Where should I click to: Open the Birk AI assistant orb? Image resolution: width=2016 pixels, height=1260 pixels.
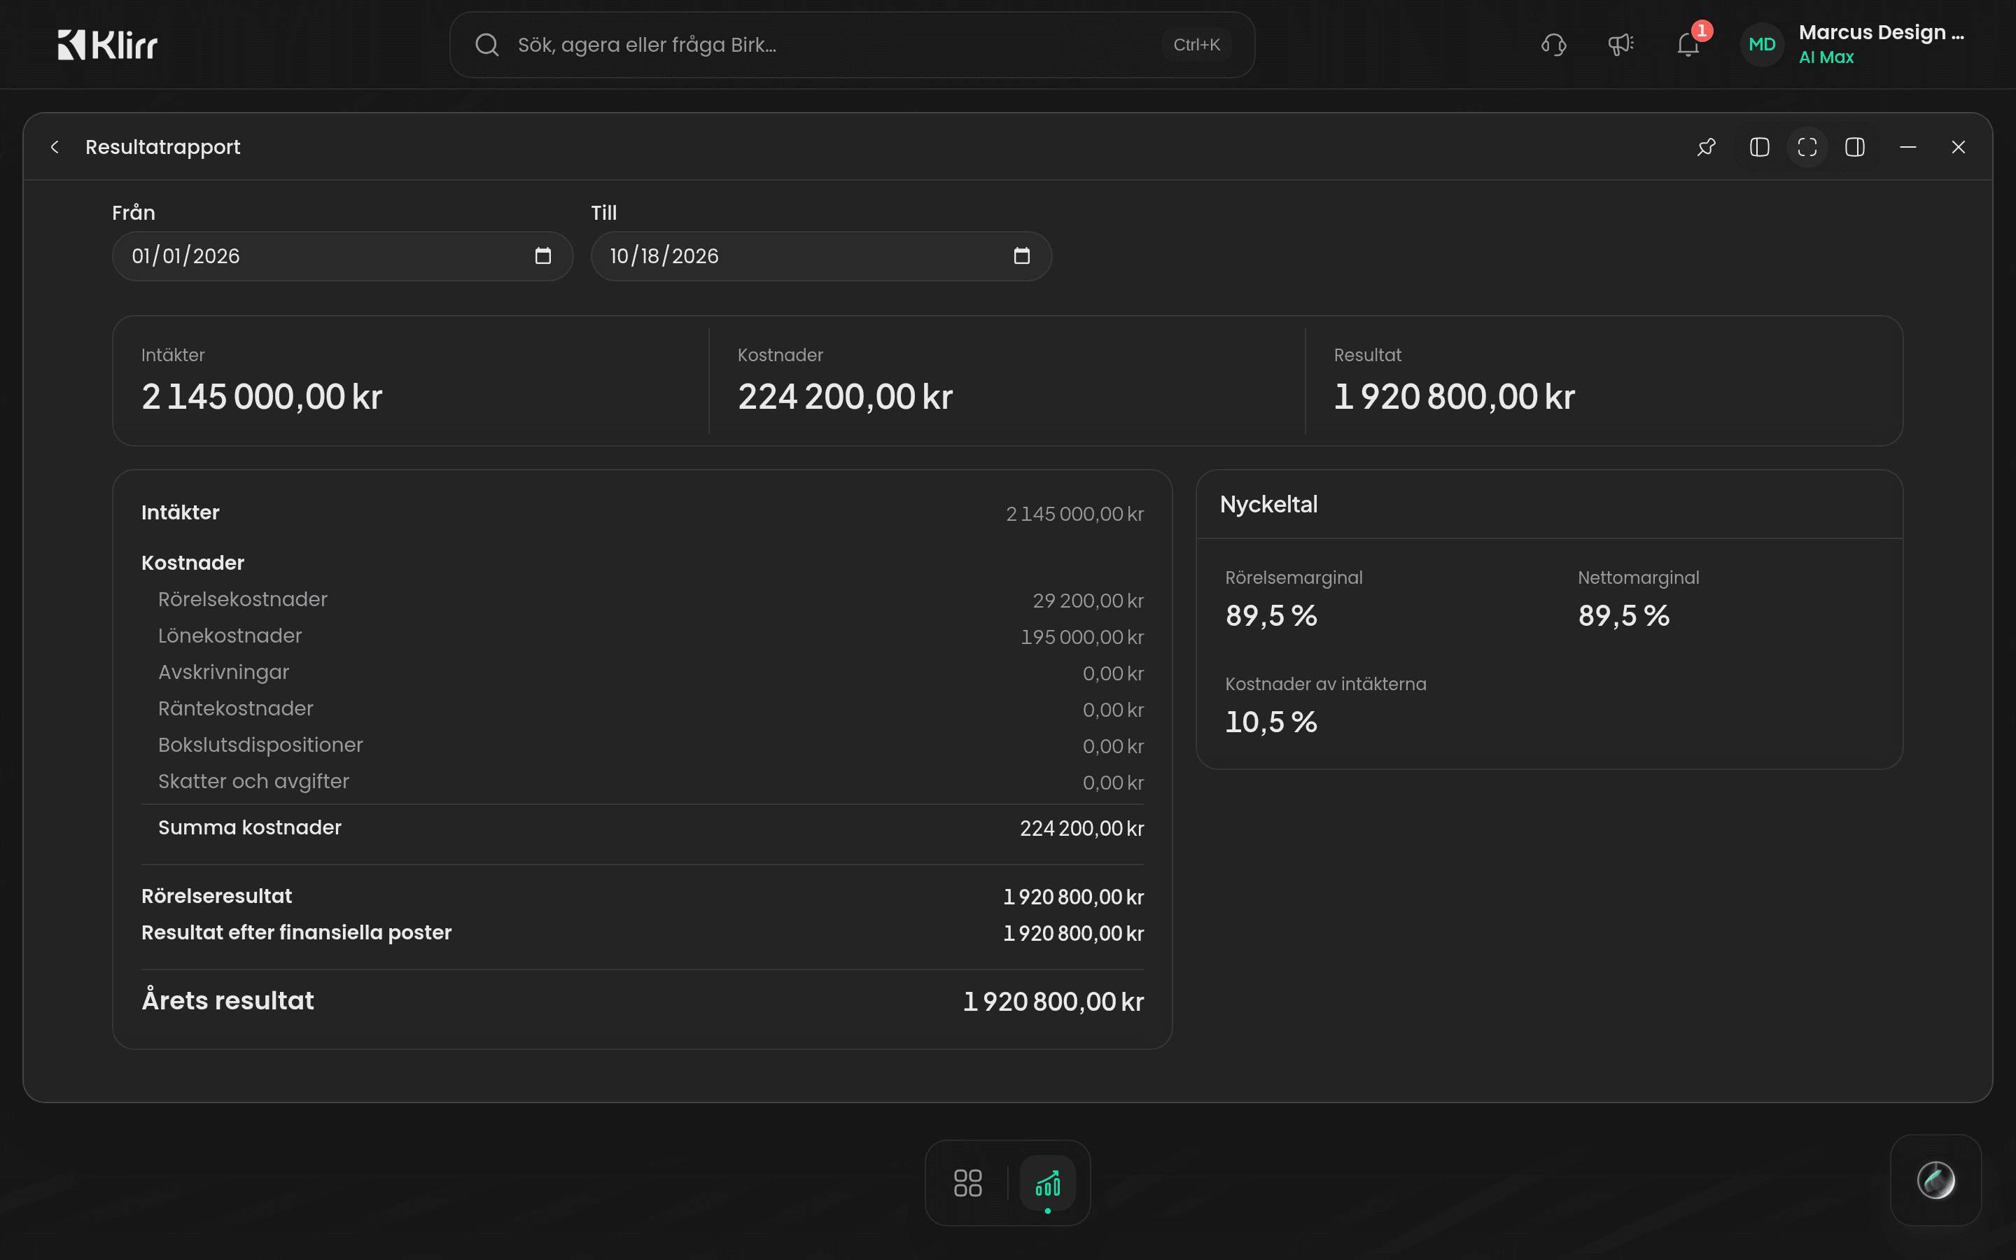click(x=1936, y=1180)
